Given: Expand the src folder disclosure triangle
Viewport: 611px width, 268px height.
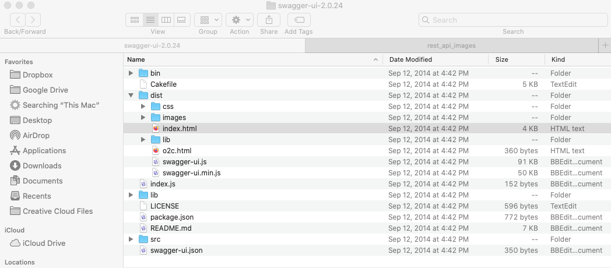Looking at the screenshot, I should 131,239.
